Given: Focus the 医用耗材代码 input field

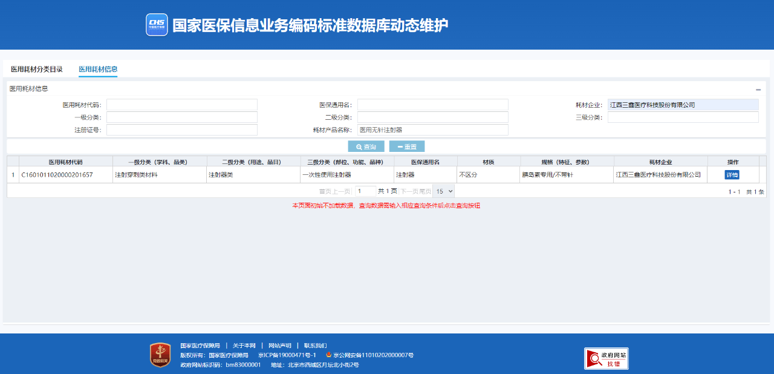Looking at the screenshot, I should click(x=182, y=105).
